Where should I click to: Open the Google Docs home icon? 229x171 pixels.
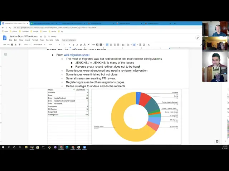pos(5,38)
